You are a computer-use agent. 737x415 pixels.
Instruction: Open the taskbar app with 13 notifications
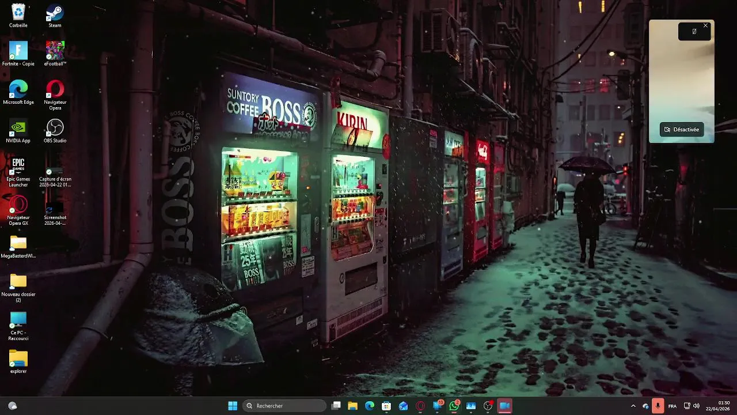point(438,406)
